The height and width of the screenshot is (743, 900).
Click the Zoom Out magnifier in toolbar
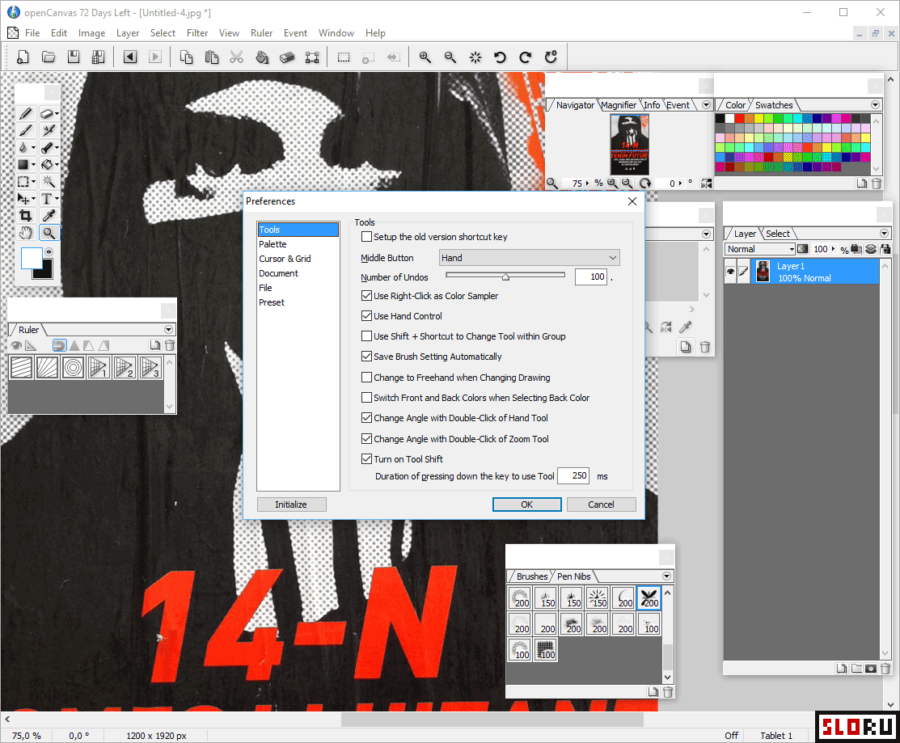pos(450,57)
